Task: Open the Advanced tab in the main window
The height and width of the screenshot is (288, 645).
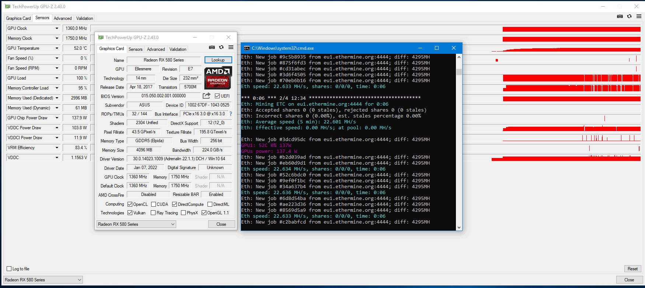Action: (63, 18)
